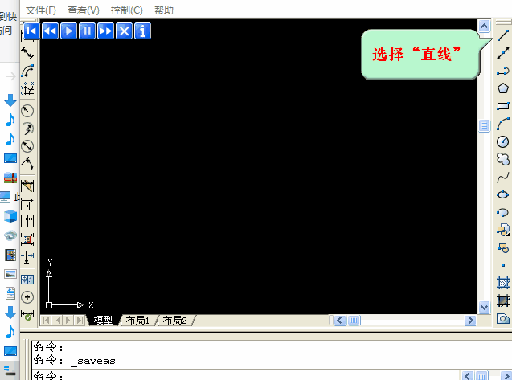
Task: Click the drawing area vertical scroll down arrow
Action: tap(484, 307)
